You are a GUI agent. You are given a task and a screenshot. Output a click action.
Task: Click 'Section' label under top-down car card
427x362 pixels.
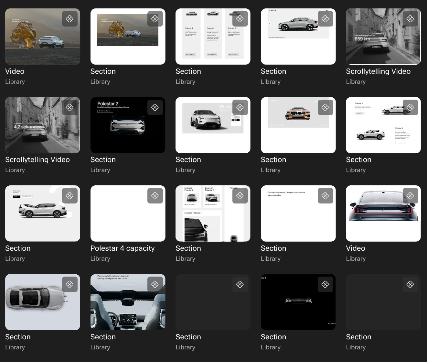[x=18, y=337]
